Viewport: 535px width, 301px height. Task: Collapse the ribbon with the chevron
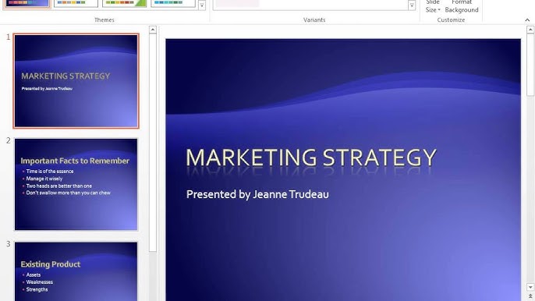tap(527, 20)
